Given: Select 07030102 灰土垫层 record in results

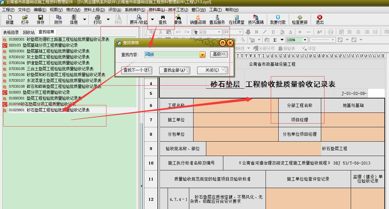Looking at the screenshot, I should click(49, 57).
